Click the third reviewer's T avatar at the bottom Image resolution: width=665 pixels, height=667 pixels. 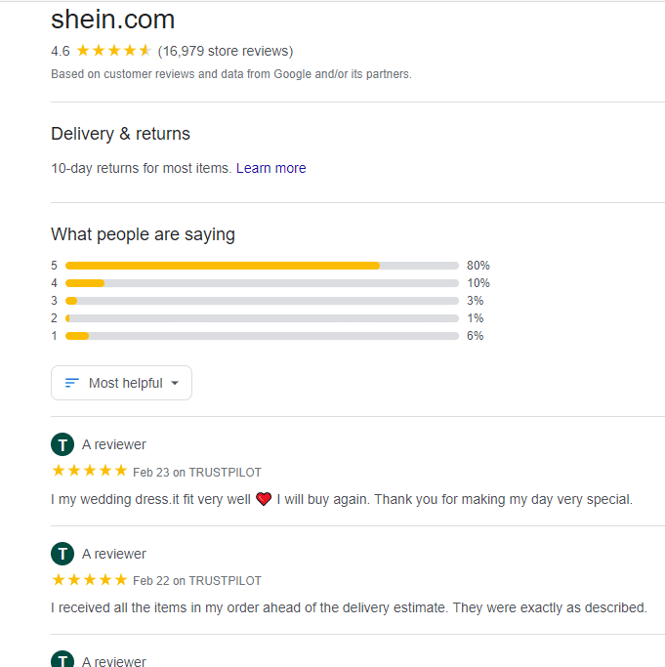pyautogui.click(x=62, y=658)
